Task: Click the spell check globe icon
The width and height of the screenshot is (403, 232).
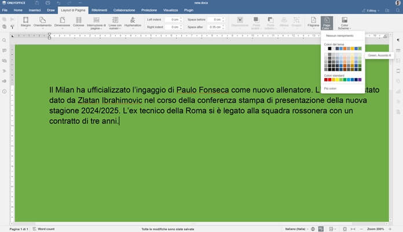Action: coord(313,229)
